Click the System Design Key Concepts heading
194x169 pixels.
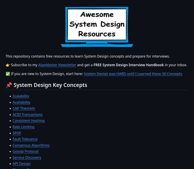[x=50, y=85]
